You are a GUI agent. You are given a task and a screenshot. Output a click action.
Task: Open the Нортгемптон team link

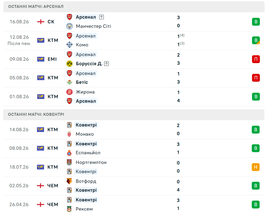click(91, 162)
